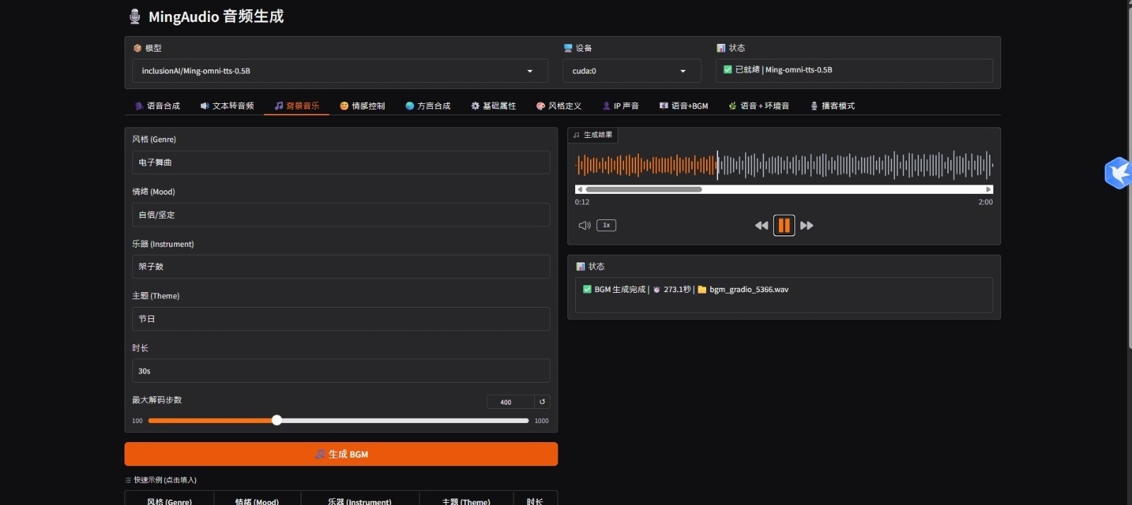This screenshot has width=1132, height=505.
Task: Pause the audio playback
Action: click(783, 226)
